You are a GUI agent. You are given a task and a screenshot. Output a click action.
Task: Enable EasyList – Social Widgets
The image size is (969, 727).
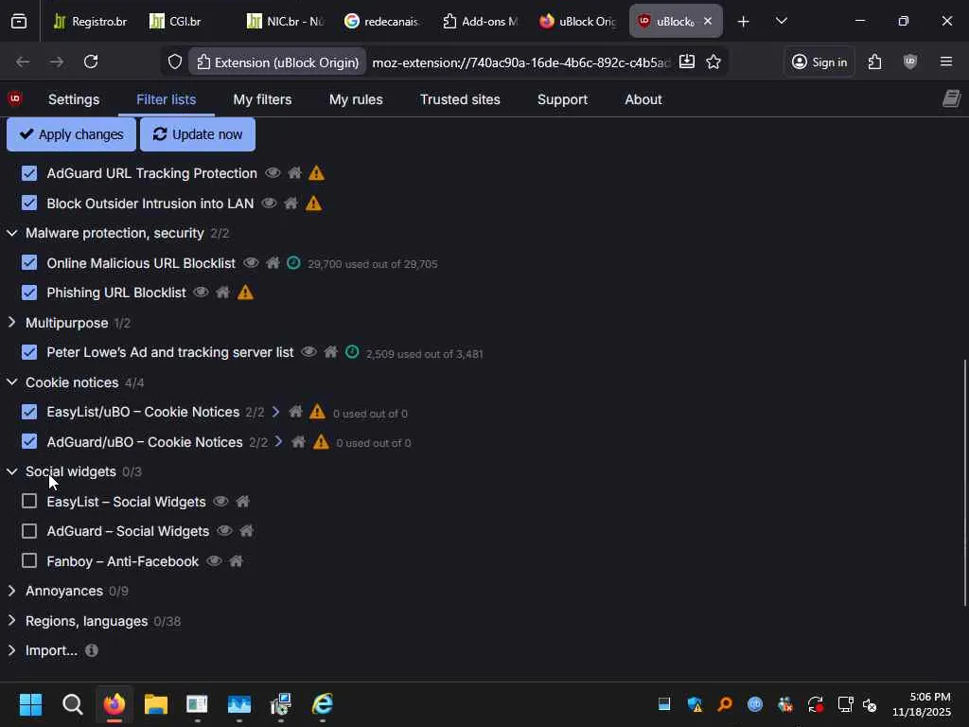[x=29, y=502]
